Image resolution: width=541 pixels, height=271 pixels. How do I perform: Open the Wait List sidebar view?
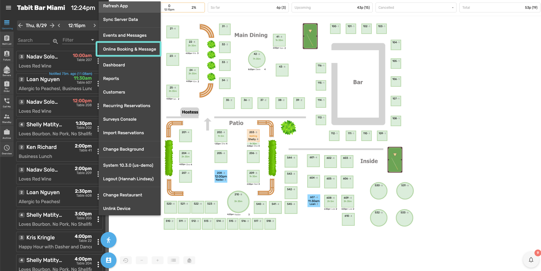point(7,40)
